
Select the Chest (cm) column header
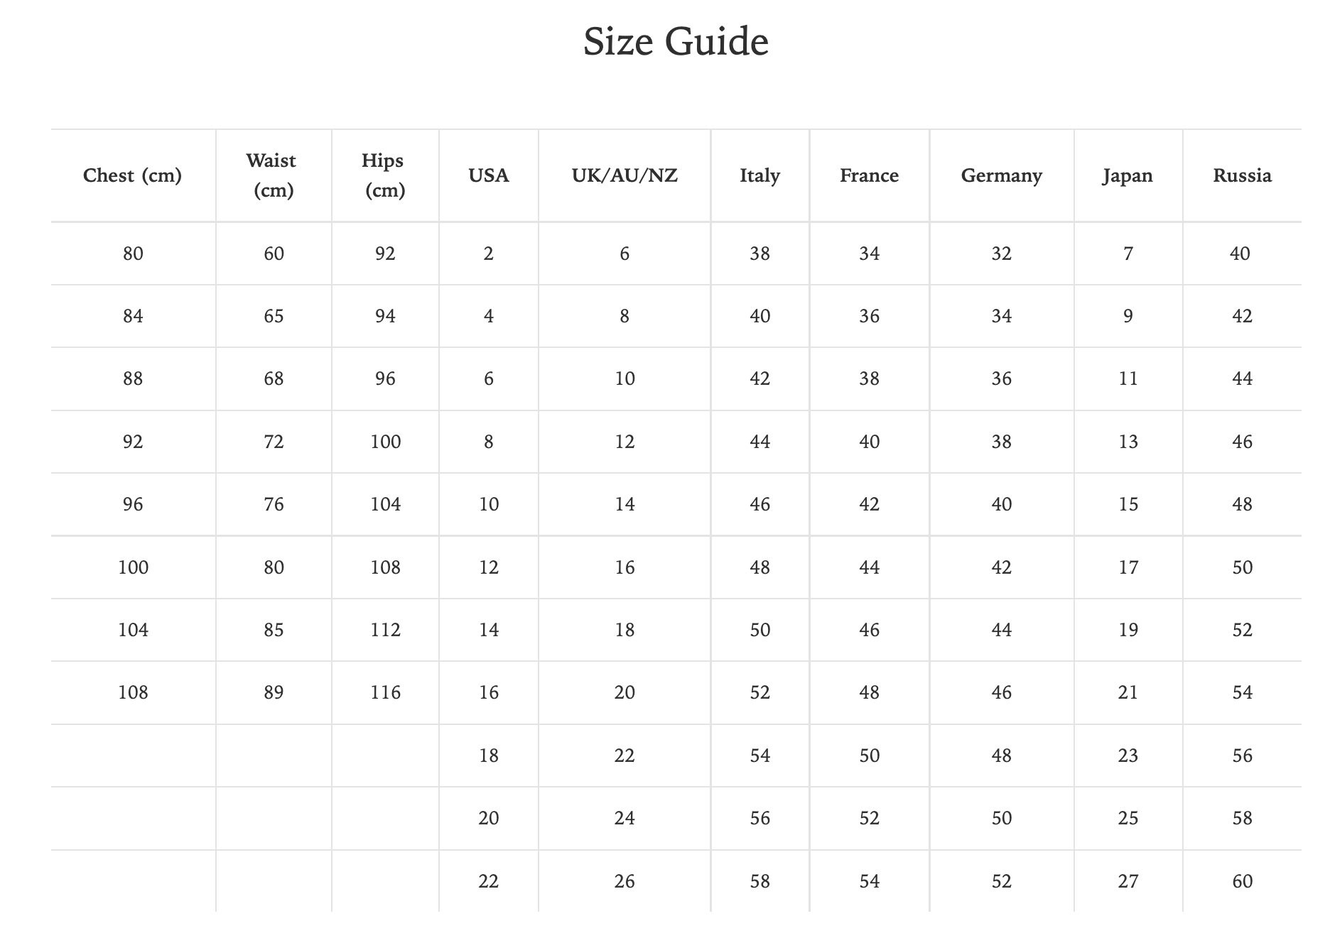(133, 175)
